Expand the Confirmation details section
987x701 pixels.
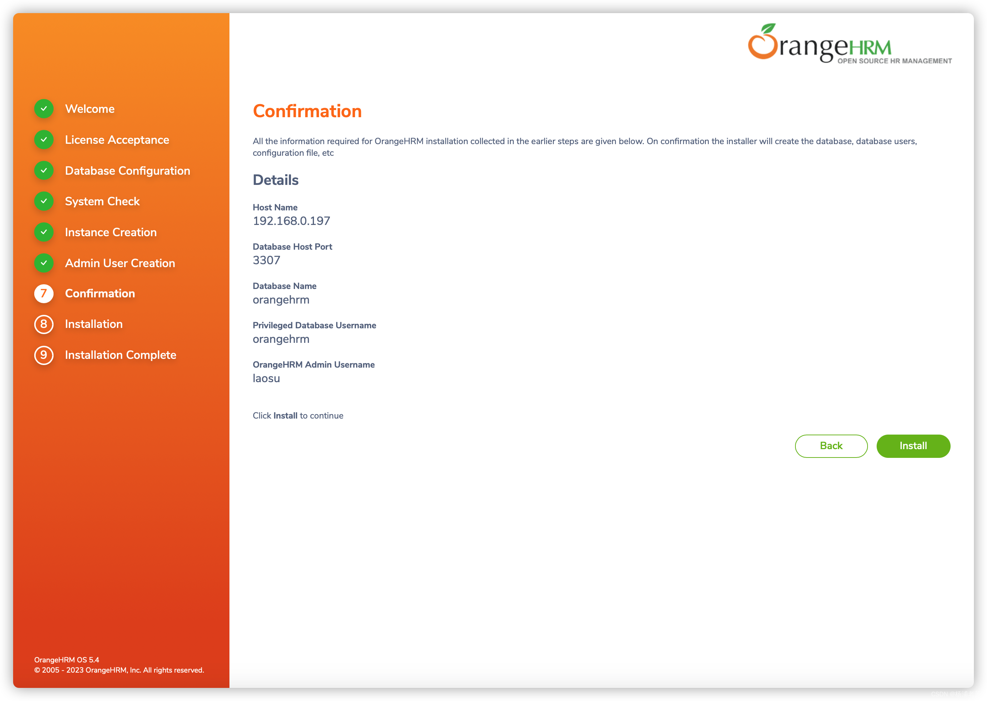coord(276,180)
